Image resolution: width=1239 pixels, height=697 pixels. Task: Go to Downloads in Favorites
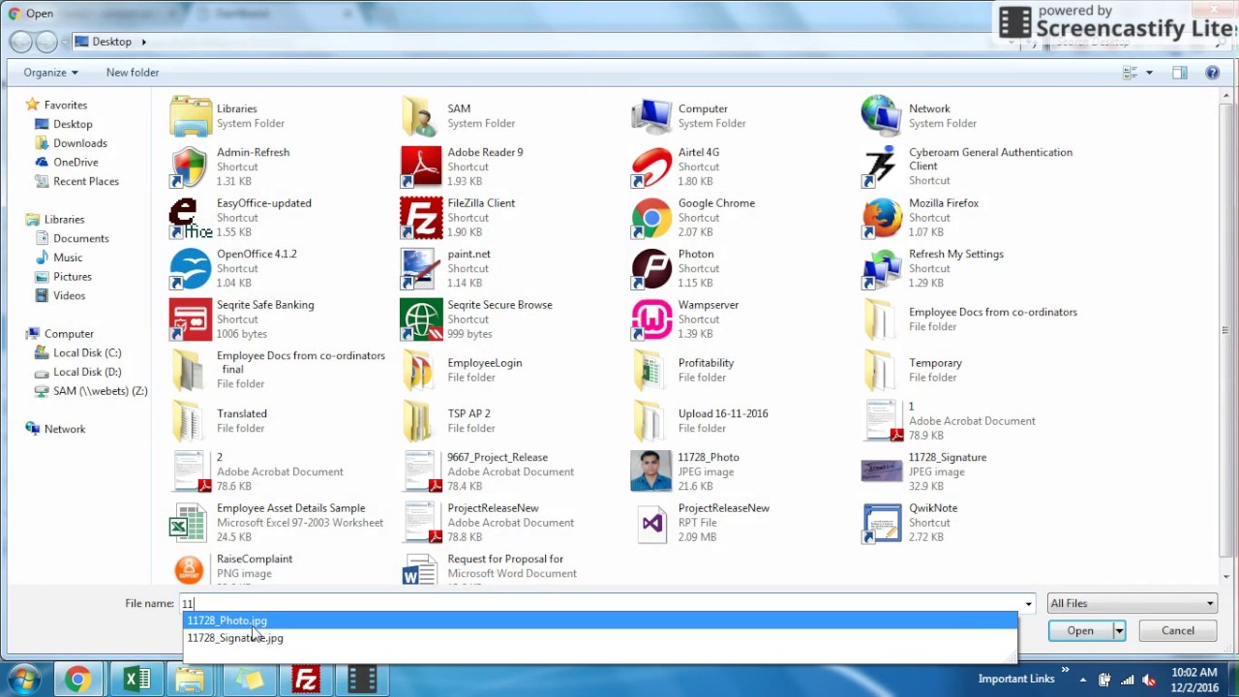[x=79, y=143]
